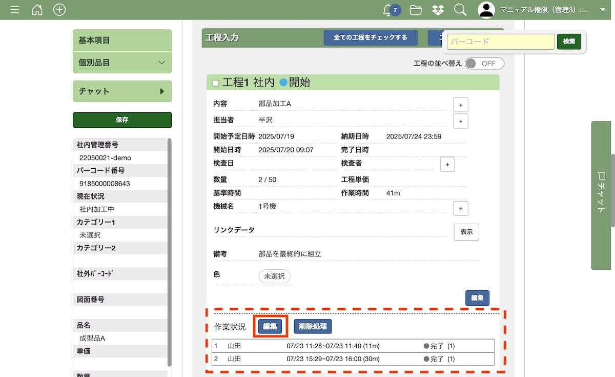Click the バーコード input field

pos(501,42)
